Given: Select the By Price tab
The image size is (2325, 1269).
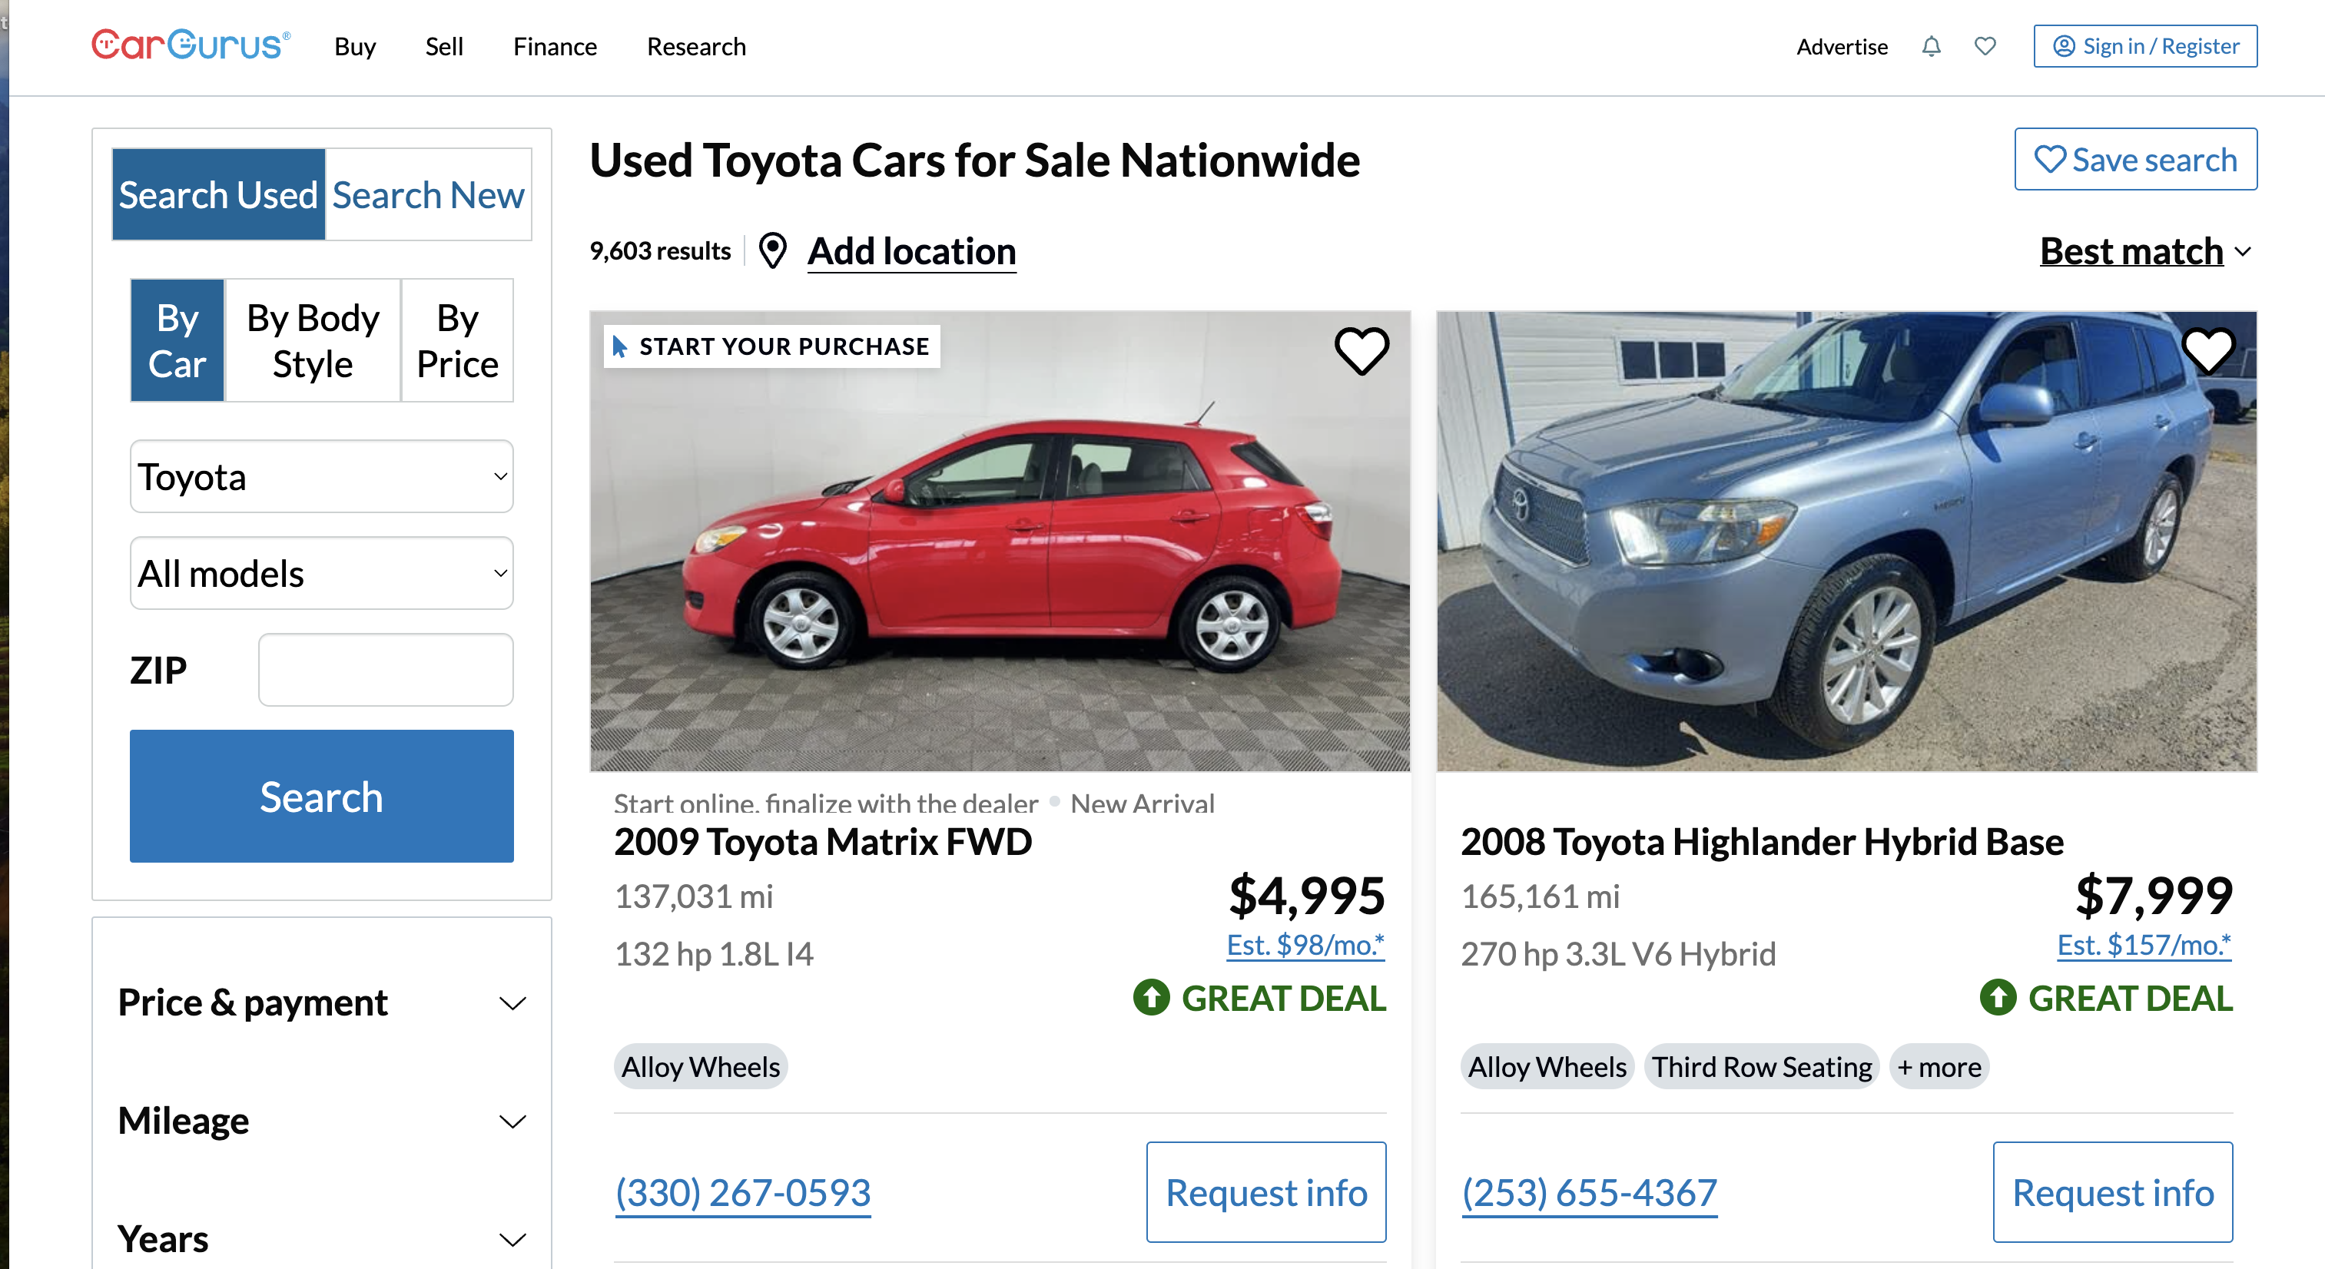Looking at the screenshot, I should pos(456,340).
